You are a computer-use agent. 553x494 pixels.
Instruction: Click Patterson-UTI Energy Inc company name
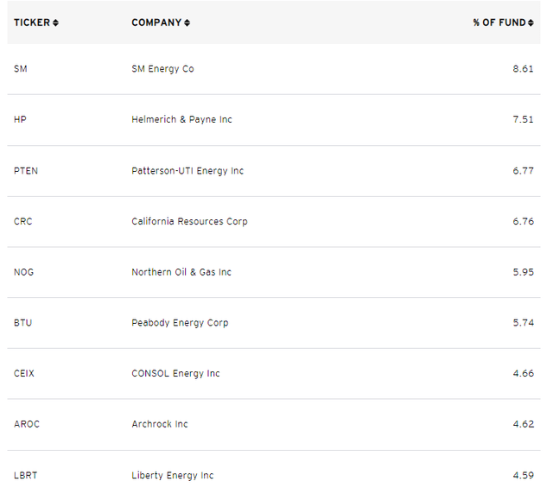tap(188, 170)
